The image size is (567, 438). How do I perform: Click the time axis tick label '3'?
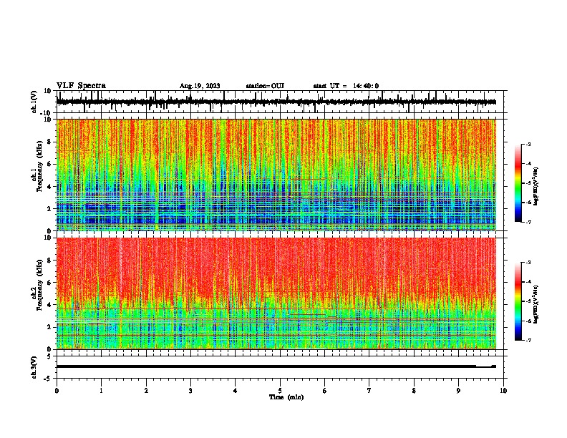click(190, 391)
